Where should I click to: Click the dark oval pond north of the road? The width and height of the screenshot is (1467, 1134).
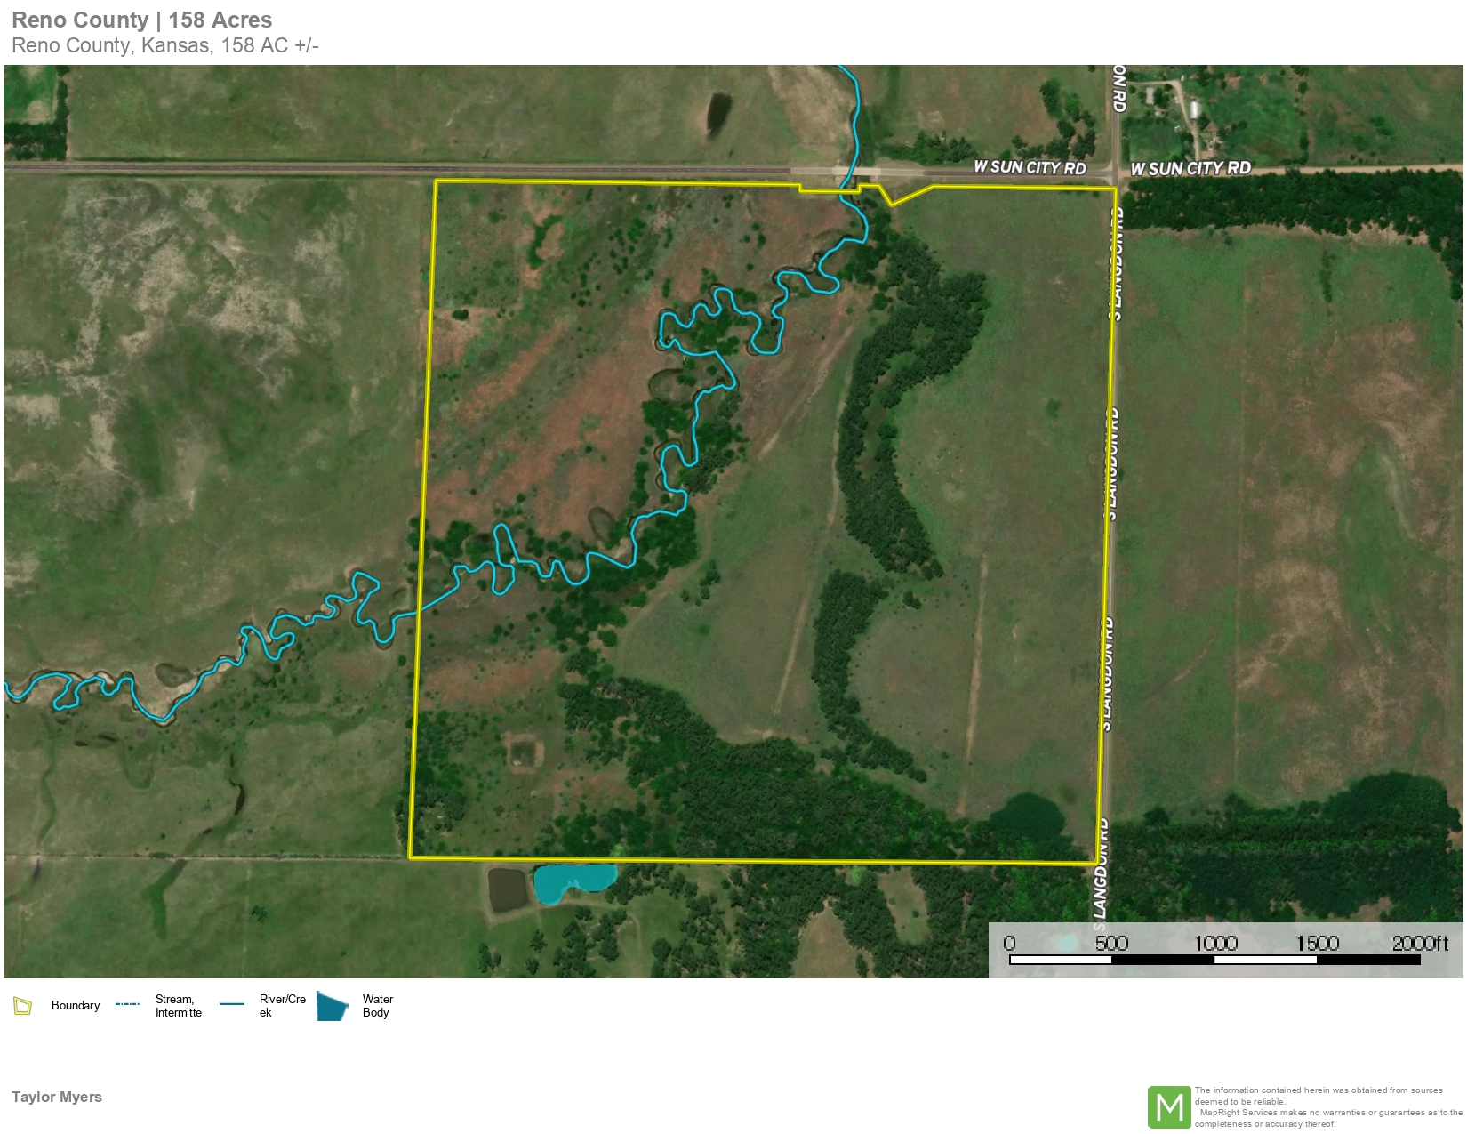pos(717,114)
